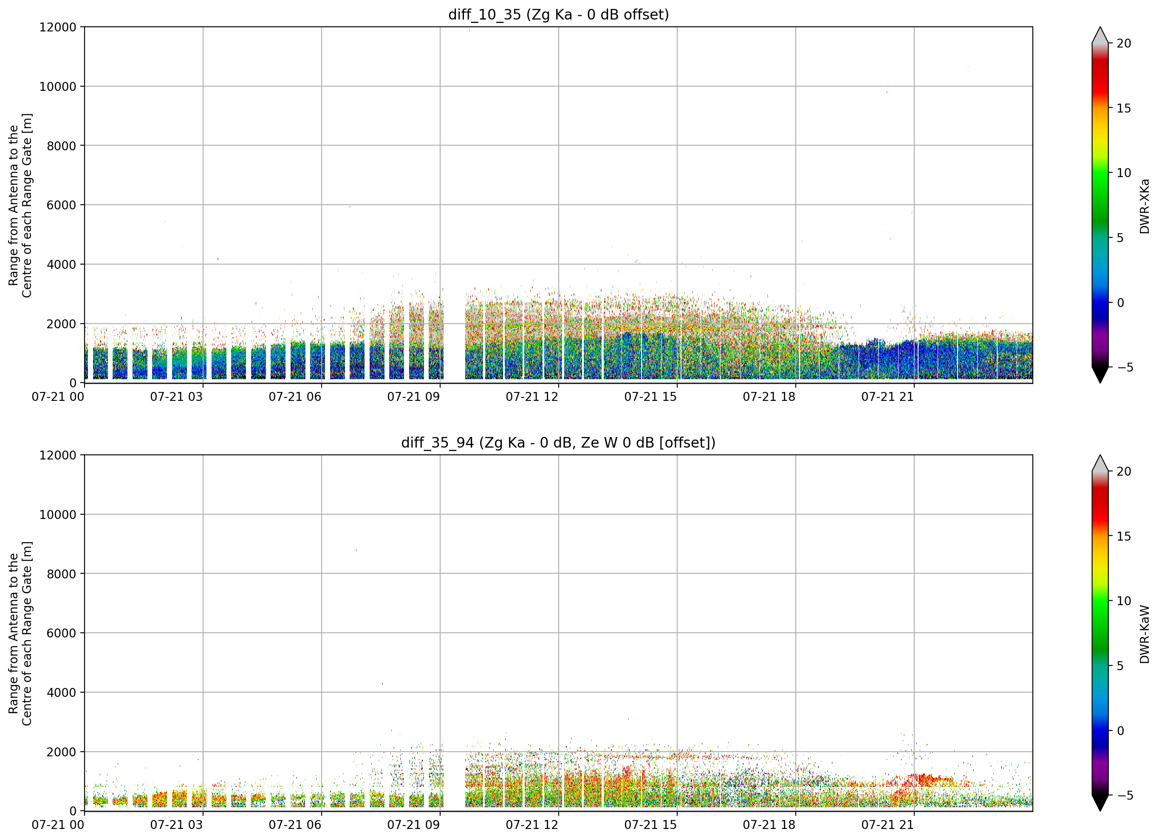Screen dimensions: 1159x840
Task: Click the 12000 tick on bottom plot
Action: click(x=58, y=455)
